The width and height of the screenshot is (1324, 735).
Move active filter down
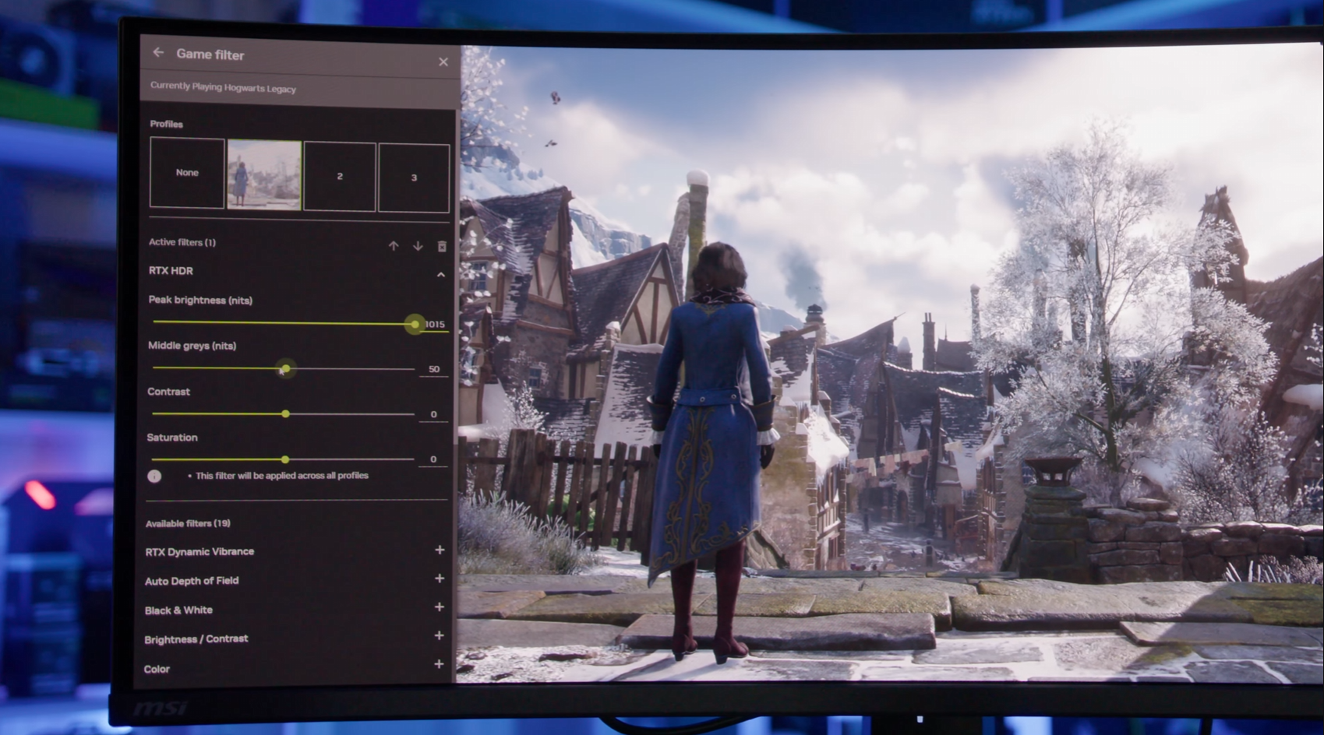(418, 246)
